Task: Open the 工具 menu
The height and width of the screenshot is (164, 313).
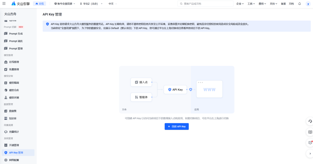Action: (251, 3)
